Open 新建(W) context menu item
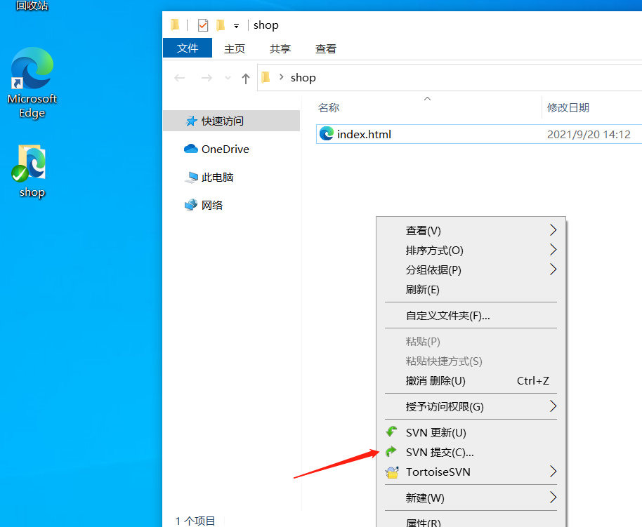 471,498
